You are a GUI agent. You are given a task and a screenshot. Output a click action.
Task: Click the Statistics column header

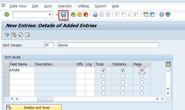(x=123, y=64)
